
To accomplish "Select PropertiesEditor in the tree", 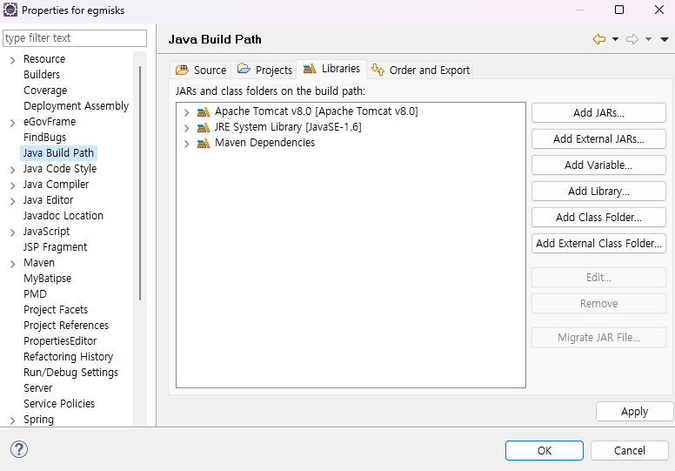I will coord(60,341).
